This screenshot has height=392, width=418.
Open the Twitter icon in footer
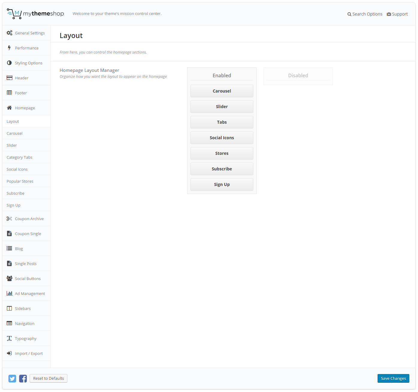point(12,379)
